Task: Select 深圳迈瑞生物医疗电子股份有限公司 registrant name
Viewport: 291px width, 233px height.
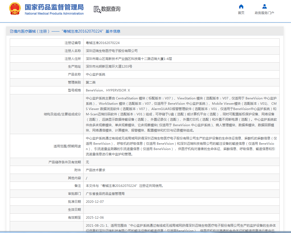Action: pyautogui.click(x=112, y=51)
